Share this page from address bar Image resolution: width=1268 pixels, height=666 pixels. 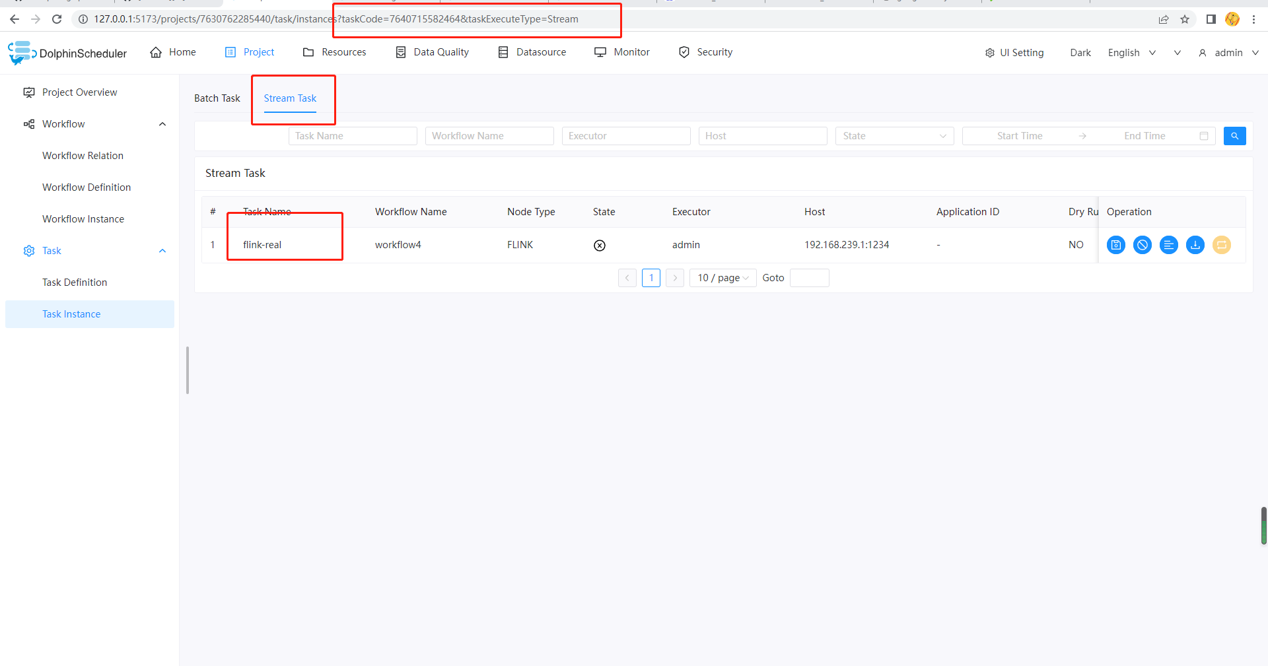(1164, 19)
